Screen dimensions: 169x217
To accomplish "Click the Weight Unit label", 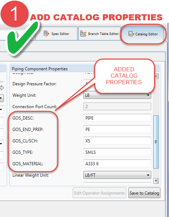I will coord(24,95).
